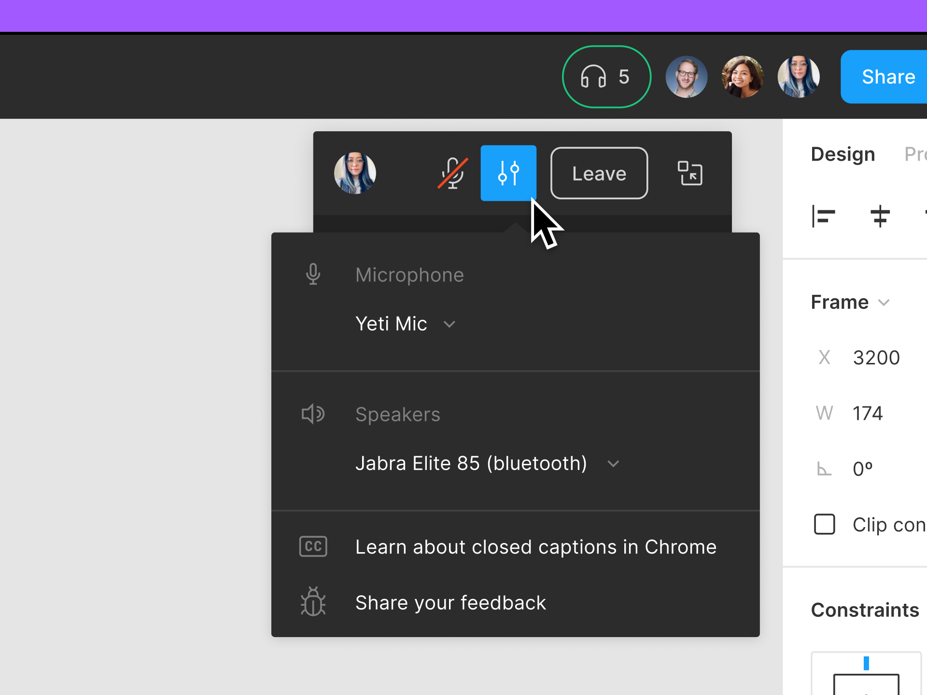Select the align-left icon
Viewport: 927px width, 695px height.
[824, 217]
